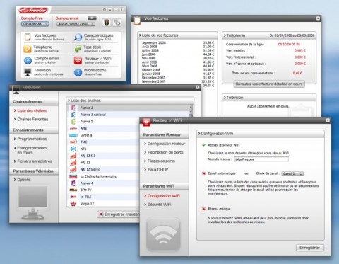339x264 pixels.
Task: Select the La Chaîne Parlementaire logo
Action: click(x=73, y=176)
